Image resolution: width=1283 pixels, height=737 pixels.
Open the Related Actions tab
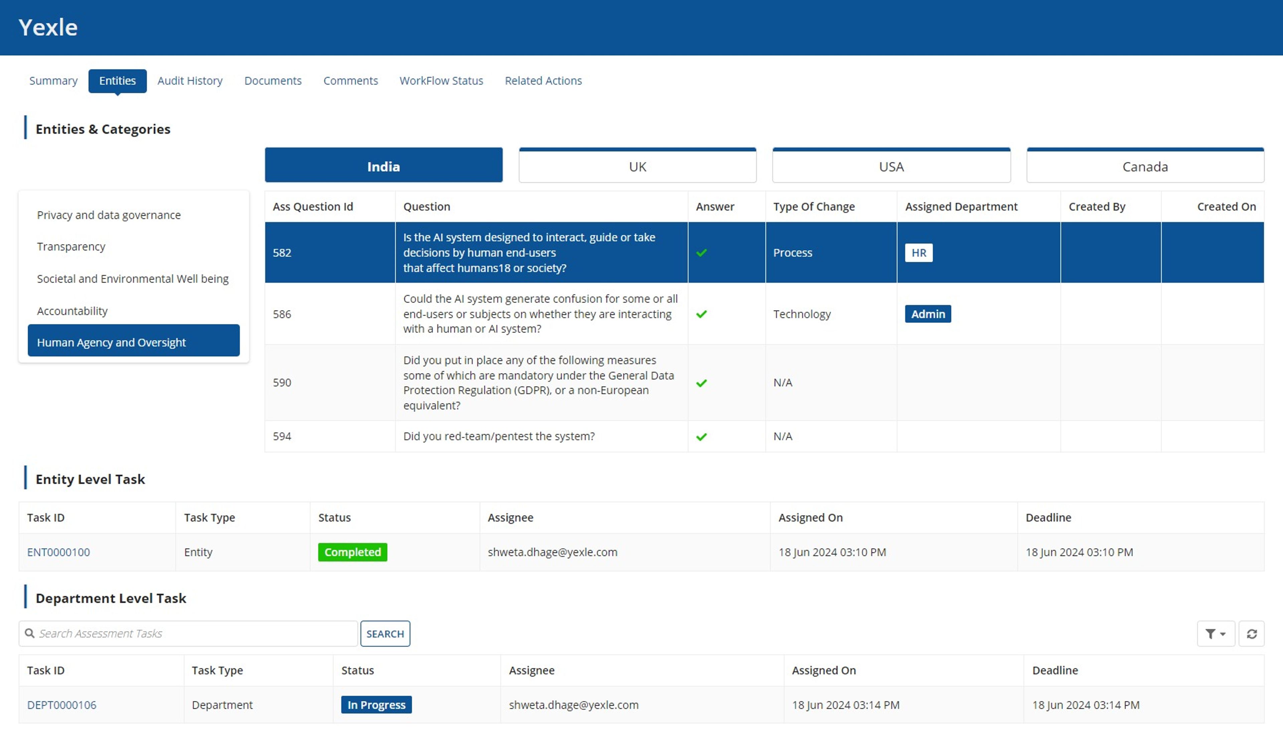click(x=543, y=80)
